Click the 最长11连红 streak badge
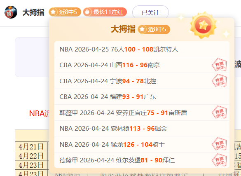This screenshot has width=241, height=176. [105, 12]
